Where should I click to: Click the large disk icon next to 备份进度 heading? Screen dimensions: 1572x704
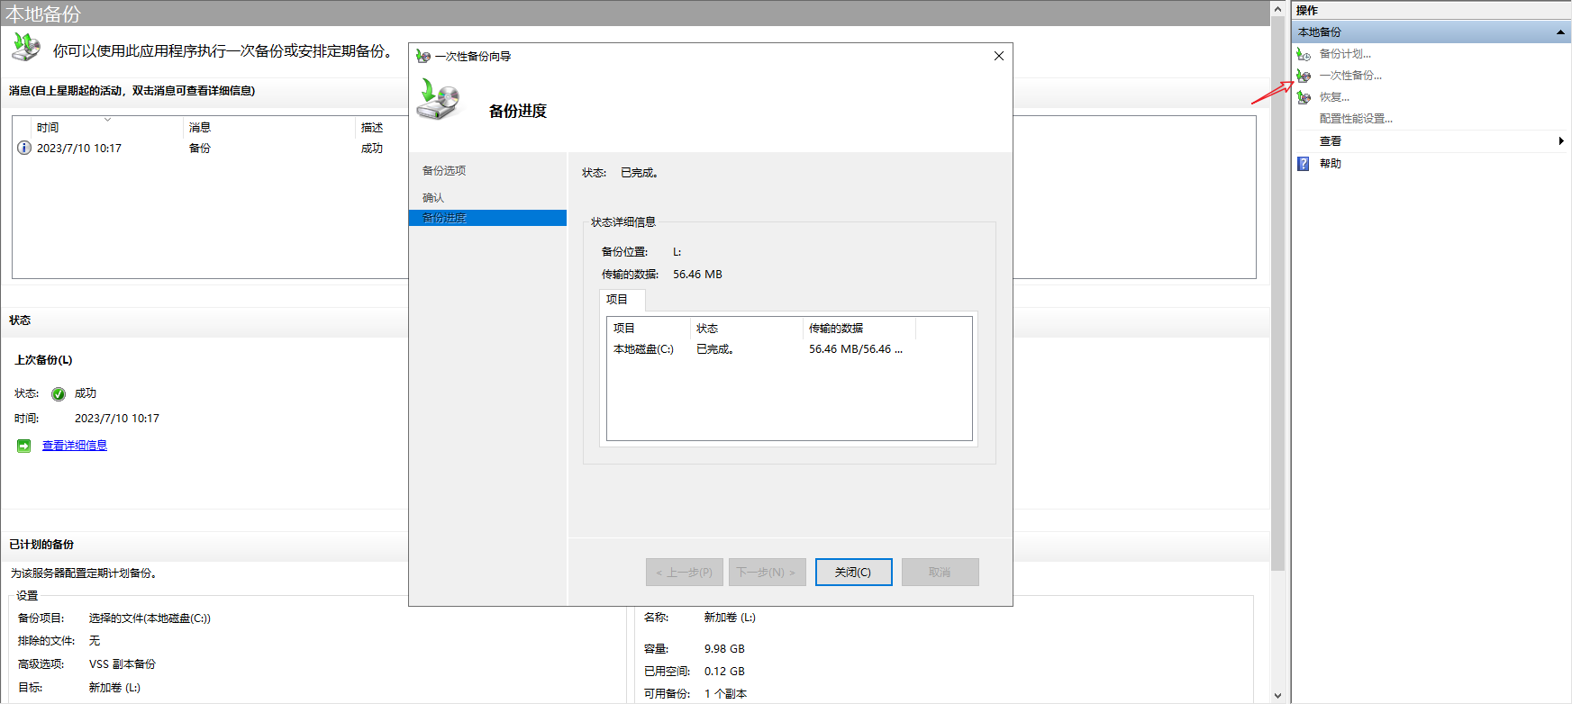(439, 99)
